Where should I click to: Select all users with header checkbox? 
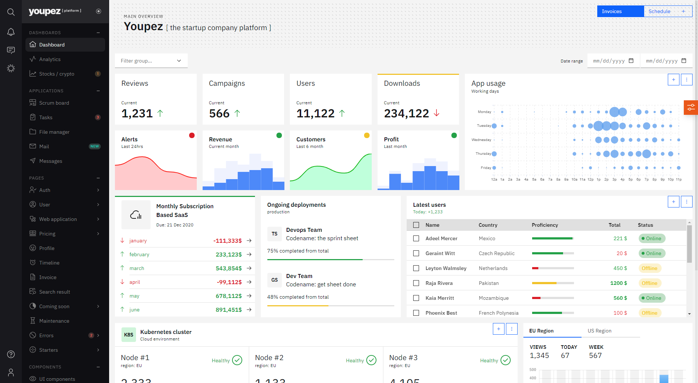click(416, 225)
